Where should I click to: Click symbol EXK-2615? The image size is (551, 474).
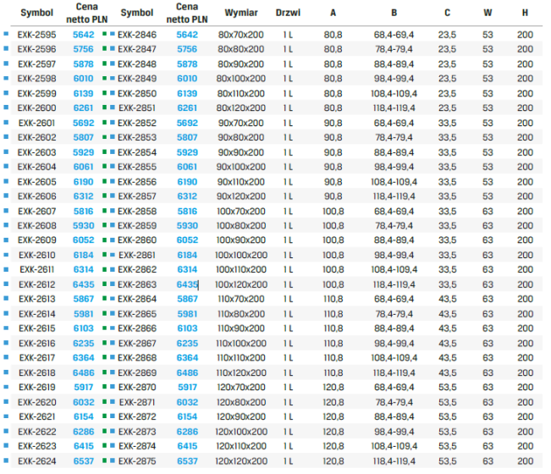click(36, 329)
